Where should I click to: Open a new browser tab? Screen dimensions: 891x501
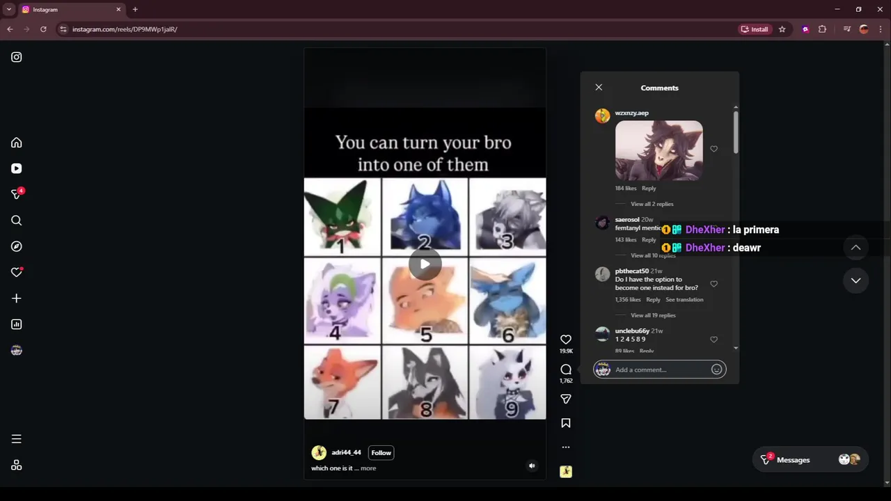135,9
